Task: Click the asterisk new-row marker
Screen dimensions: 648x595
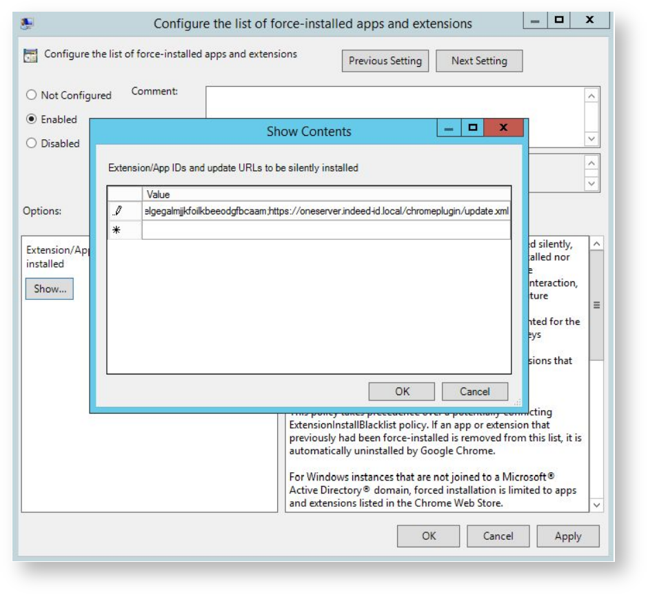Action: [117, 230]
